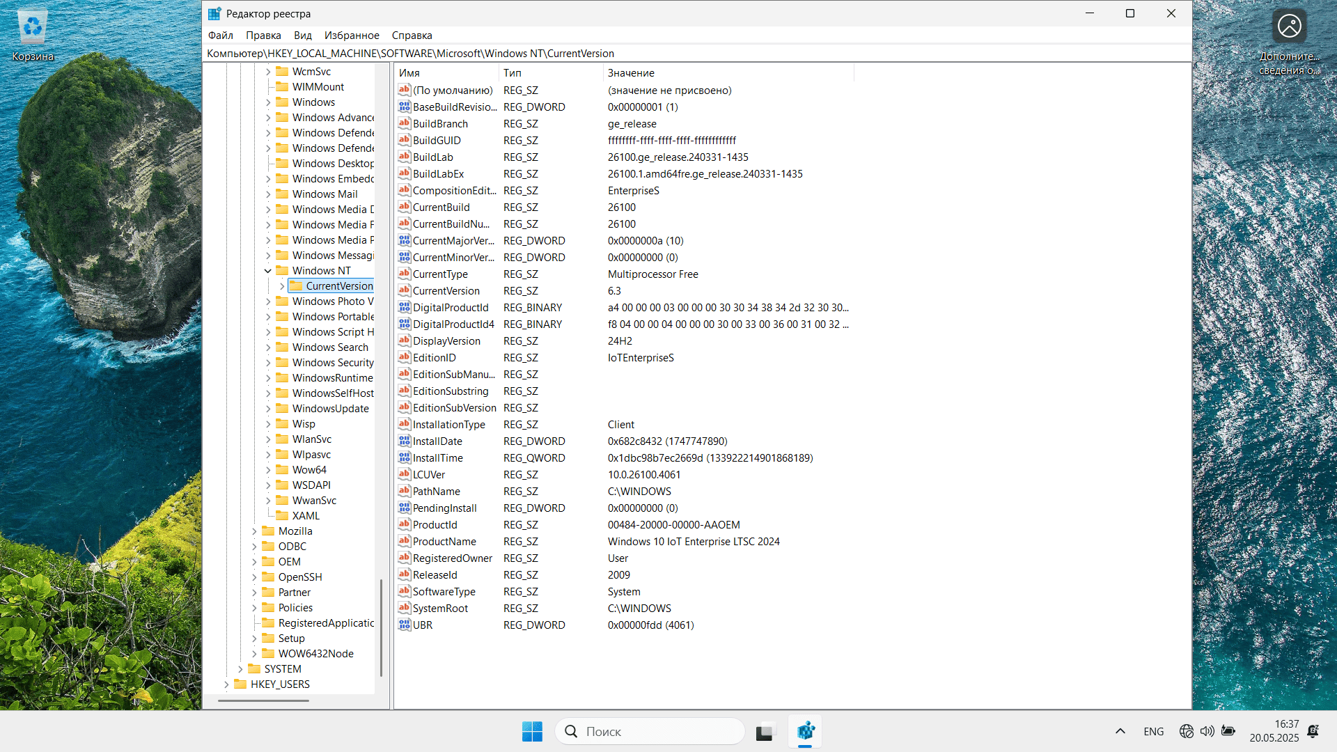Select the WIMMount tree key
This screenshot has height=752, width=1337.
(318, 87)
